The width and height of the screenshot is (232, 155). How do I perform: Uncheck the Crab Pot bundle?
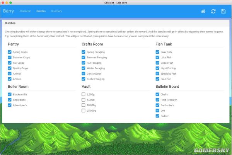pyautogui.click(x=157, y=79)
